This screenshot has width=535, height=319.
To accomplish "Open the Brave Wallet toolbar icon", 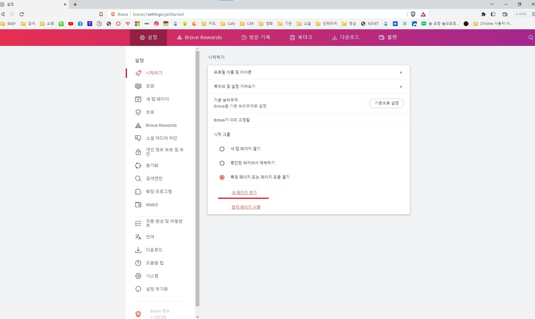I will point(505,14).
